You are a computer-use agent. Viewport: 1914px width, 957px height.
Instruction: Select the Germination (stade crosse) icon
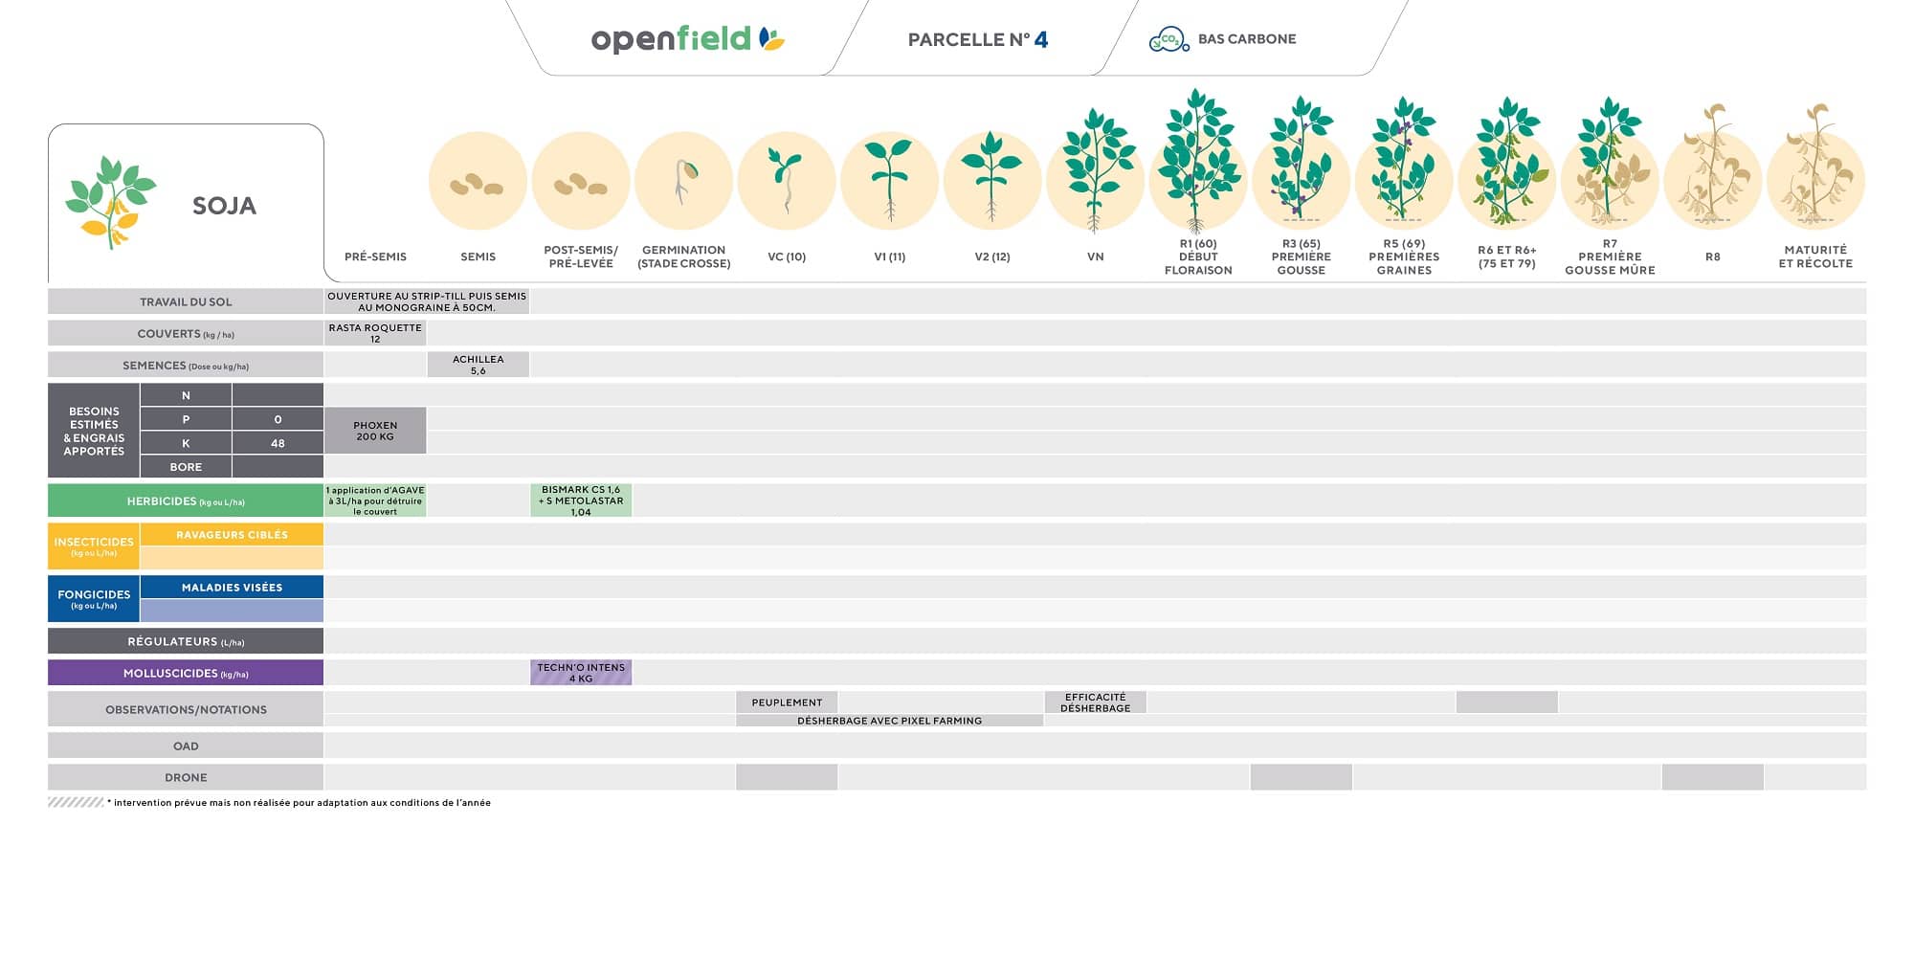click(x=683, y=182)
